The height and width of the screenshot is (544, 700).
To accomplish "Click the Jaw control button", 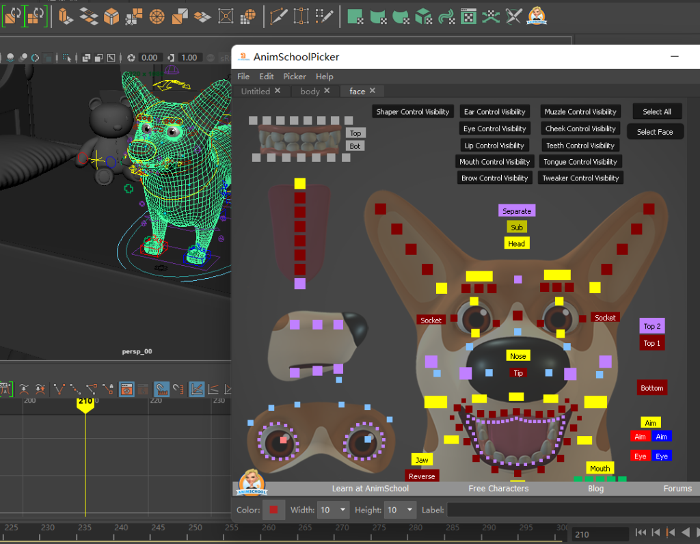I will tap(421, 460).
